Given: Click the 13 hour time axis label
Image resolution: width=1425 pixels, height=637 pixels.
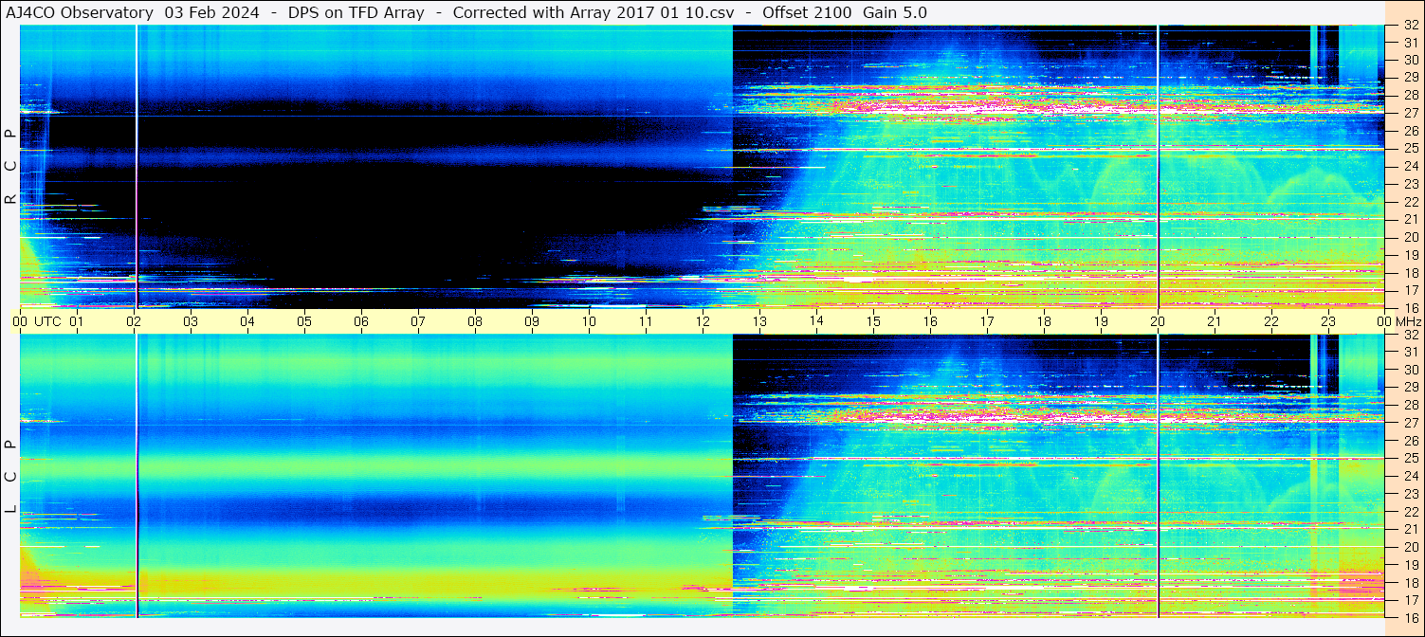Looking at the screenshot, I should click(x=759, y=321).
